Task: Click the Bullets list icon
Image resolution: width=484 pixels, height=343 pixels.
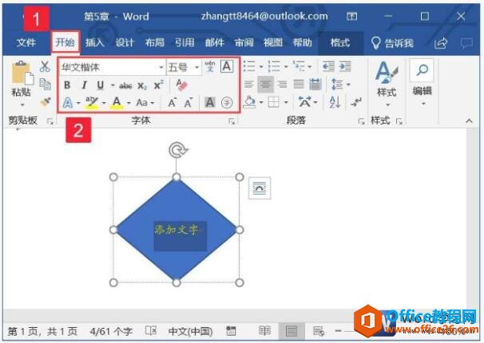Action: click(x=249, y=66)
